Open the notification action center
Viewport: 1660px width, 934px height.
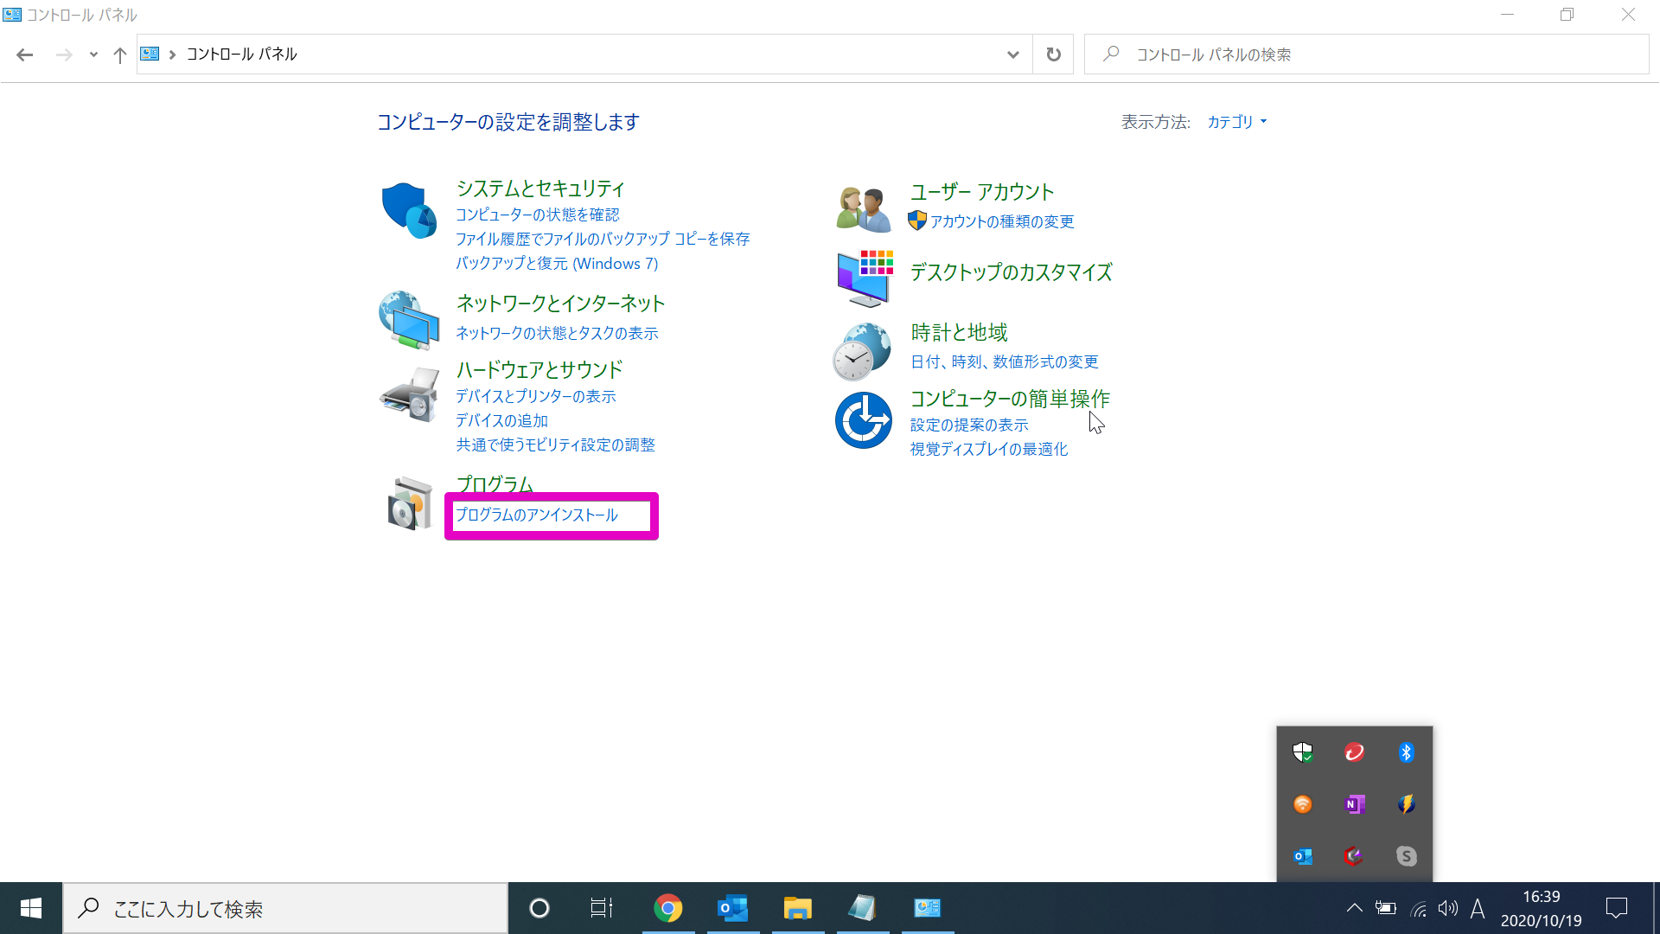[1616, 908]
